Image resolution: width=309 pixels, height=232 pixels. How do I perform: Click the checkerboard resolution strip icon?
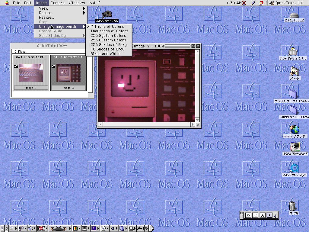84,228
